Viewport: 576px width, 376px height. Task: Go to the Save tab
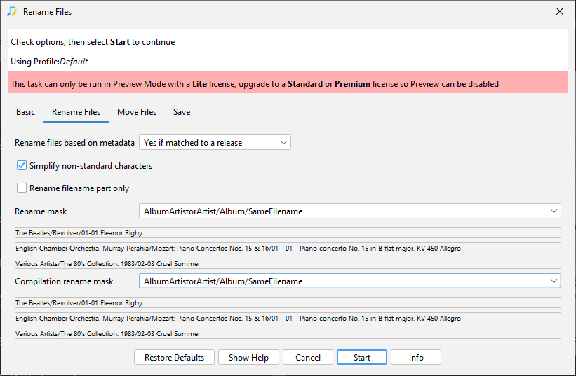click(182, 112)
